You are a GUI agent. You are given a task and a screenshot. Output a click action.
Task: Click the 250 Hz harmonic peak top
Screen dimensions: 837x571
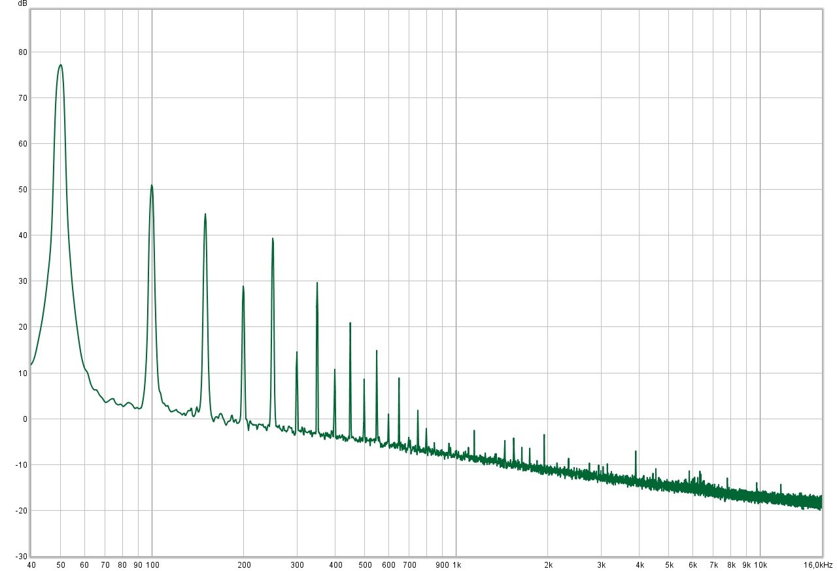(x=273, y=238)
